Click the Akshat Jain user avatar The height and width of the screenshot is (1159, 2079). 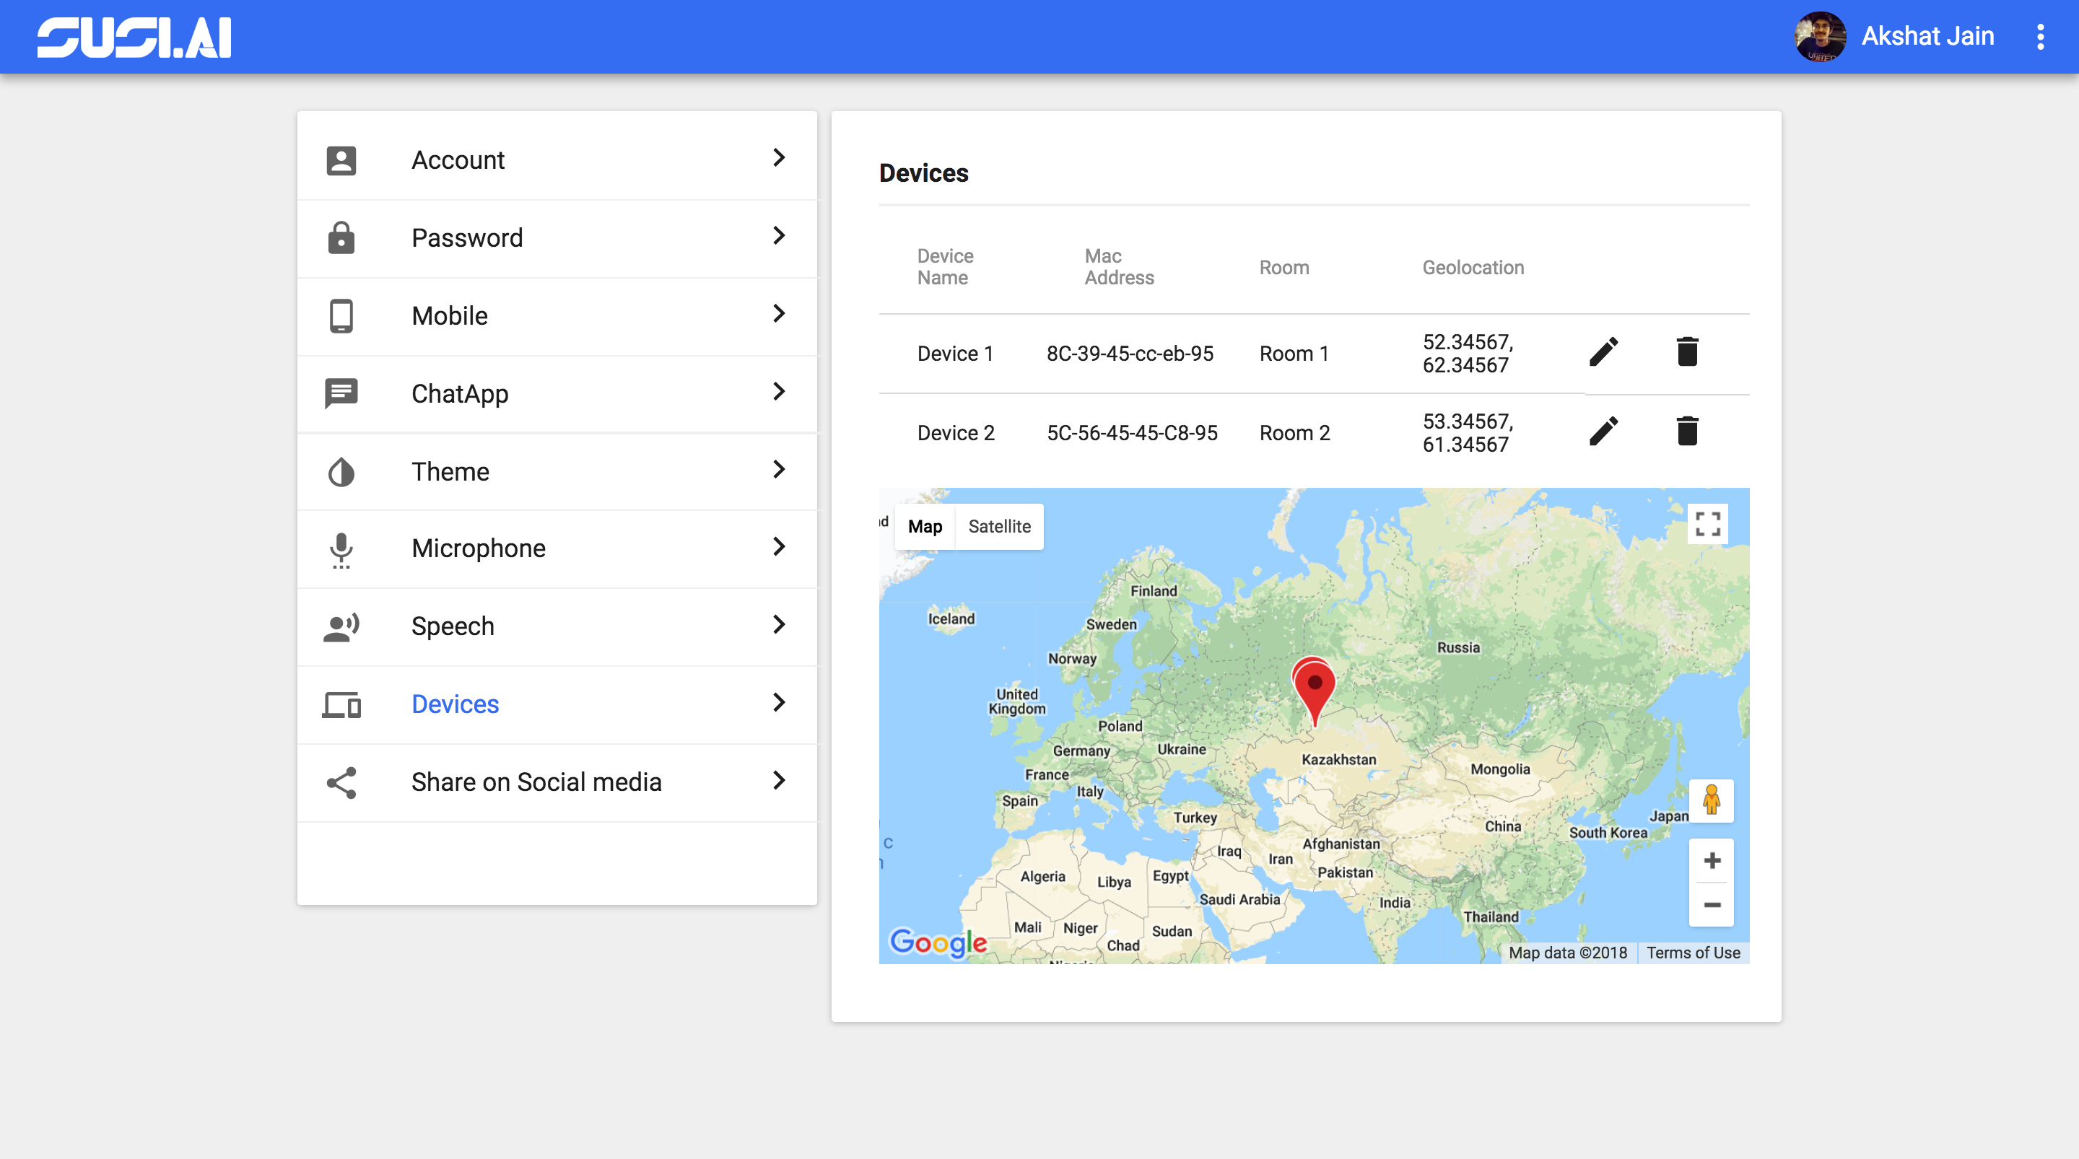1819,37
